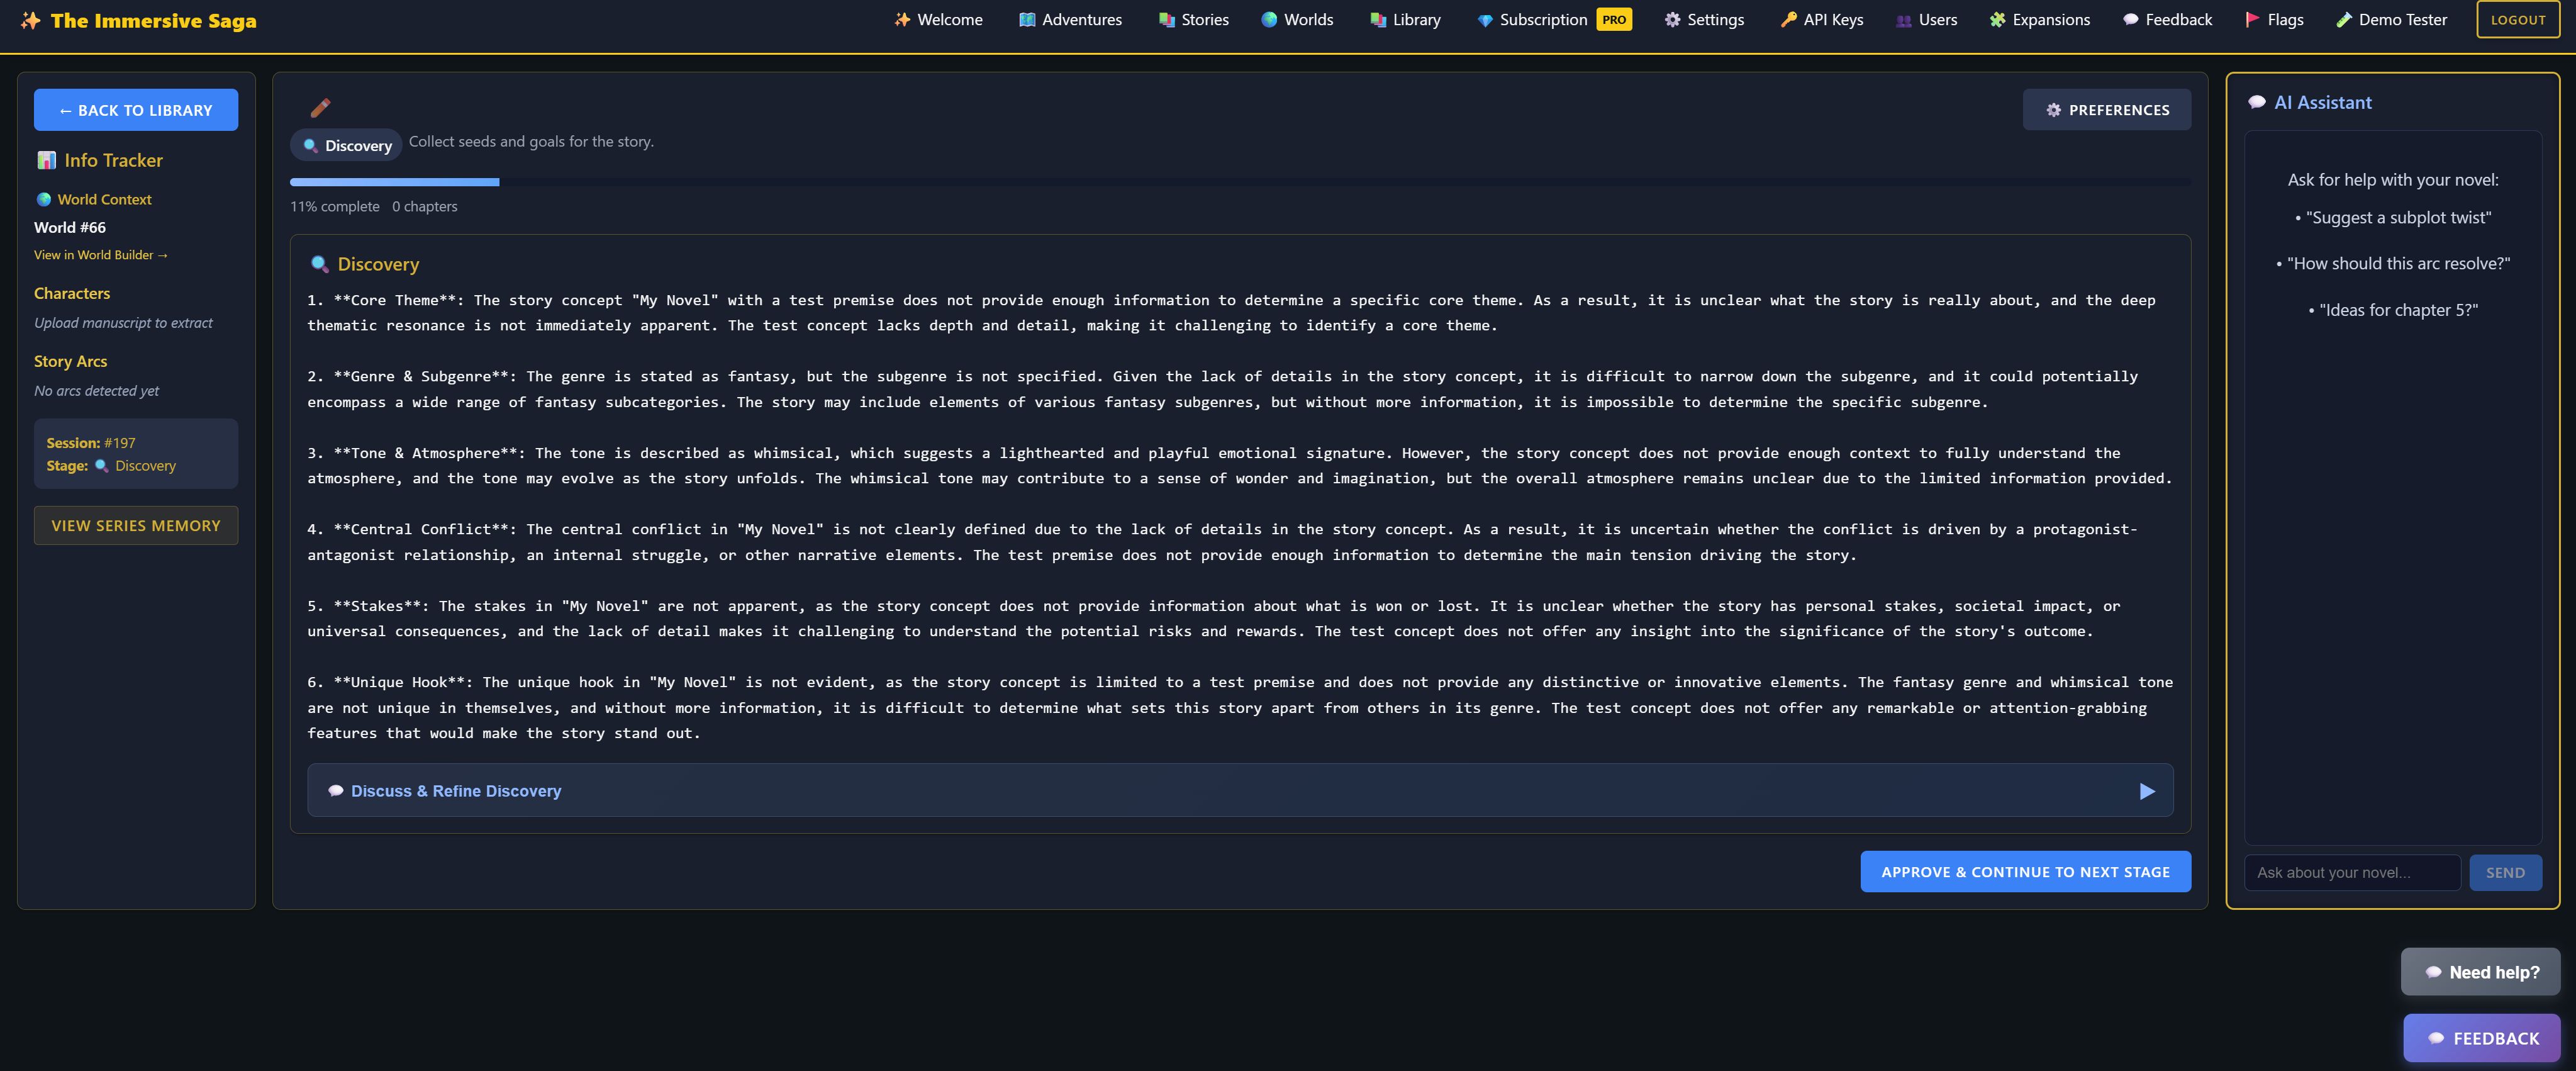Approve and continue to next stage

tap(2025, 871)
